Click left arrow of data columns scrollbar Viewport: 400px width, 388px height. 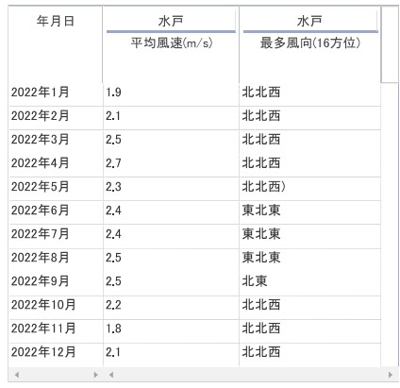[x=111, y=375]
